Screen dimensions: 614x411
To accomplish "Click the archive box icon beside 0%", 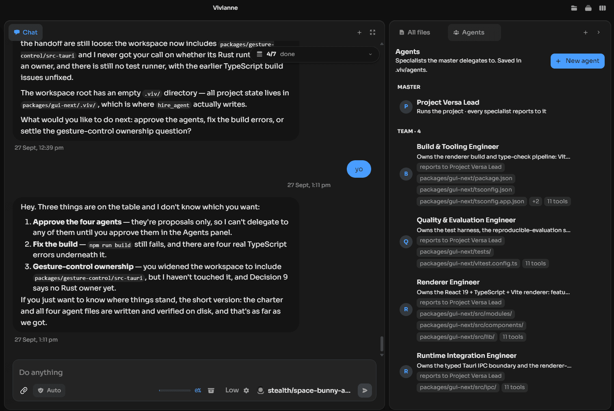I will coord(211,390).
